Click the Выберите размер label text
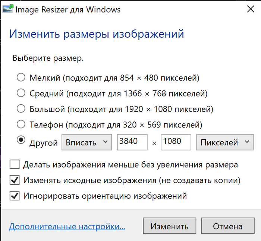This screenshot has width=261, height=241. point(48,58)
